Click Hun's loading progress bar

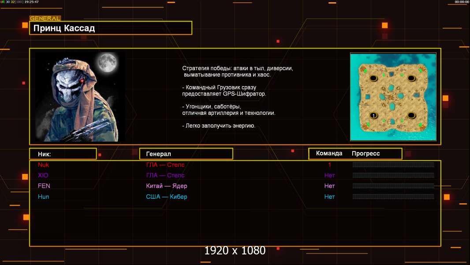393,197
